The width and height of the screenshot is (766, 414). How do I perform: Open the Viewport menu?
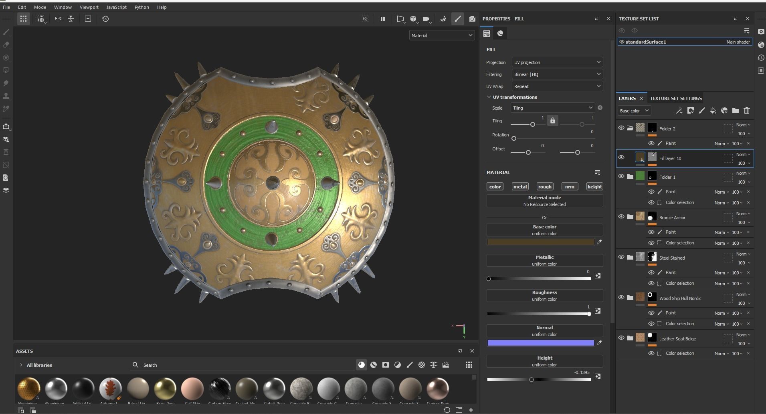click(89, 7)
